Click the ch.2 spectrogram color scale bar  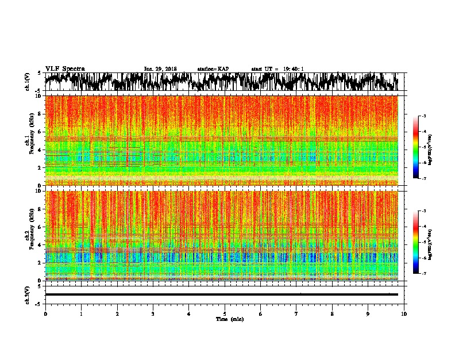415,242
